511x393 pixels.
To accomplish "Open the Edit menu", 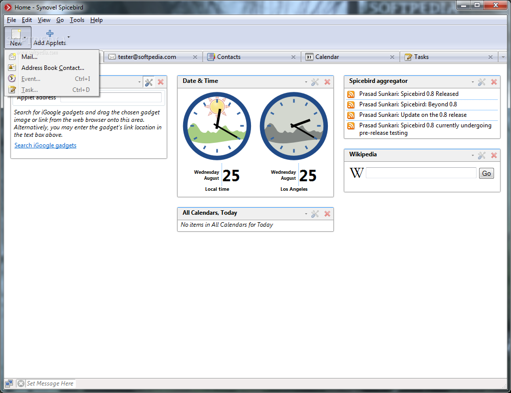I will click(27, 20).
